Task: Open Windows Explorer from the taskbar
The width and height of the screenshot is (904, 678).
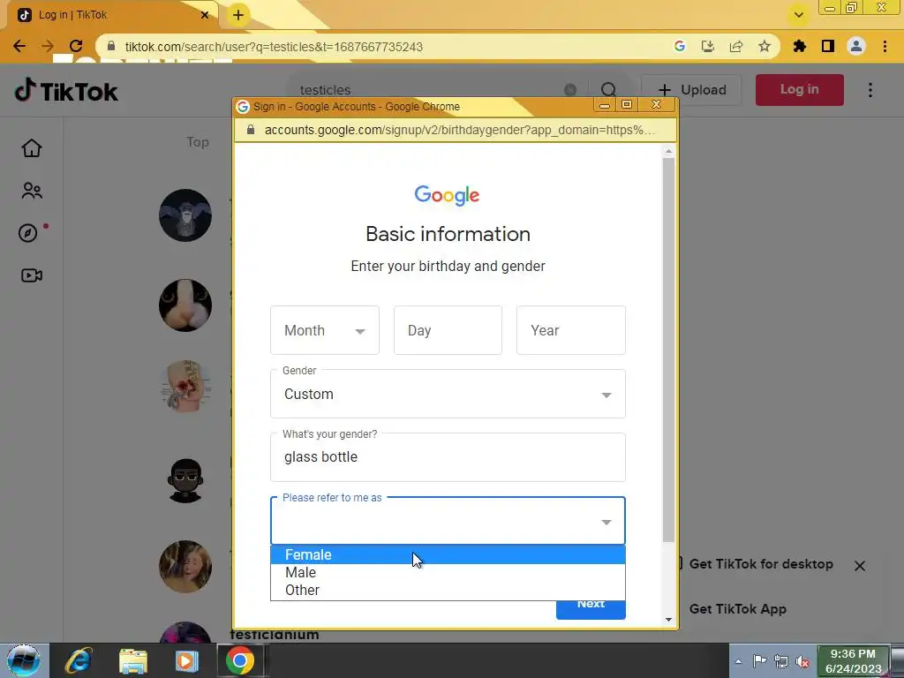Action: pos(133,660)
